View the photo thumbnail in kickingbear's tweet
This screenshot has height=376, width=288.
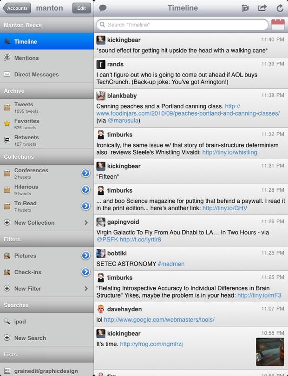pos(270,351)
